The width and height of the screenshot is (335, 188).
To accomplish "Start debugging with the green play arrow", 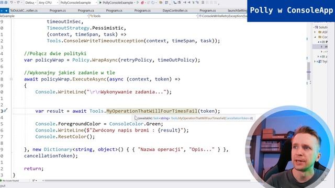I will (x=100, y=3).
